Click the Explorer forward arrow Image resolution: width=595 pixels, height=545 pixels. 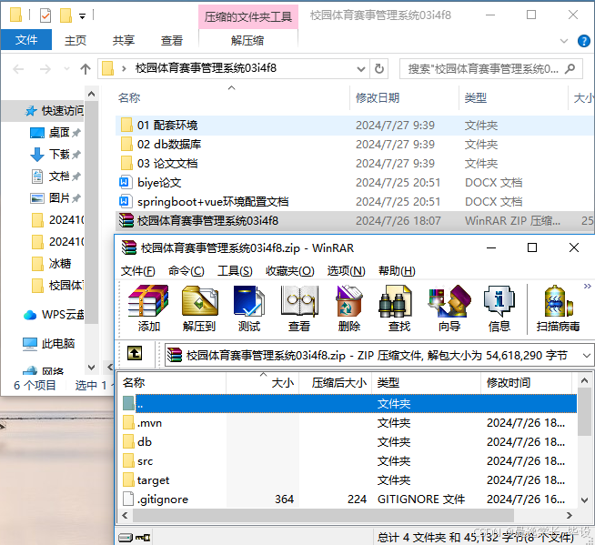pyautogui.click(x=45, y=69)
